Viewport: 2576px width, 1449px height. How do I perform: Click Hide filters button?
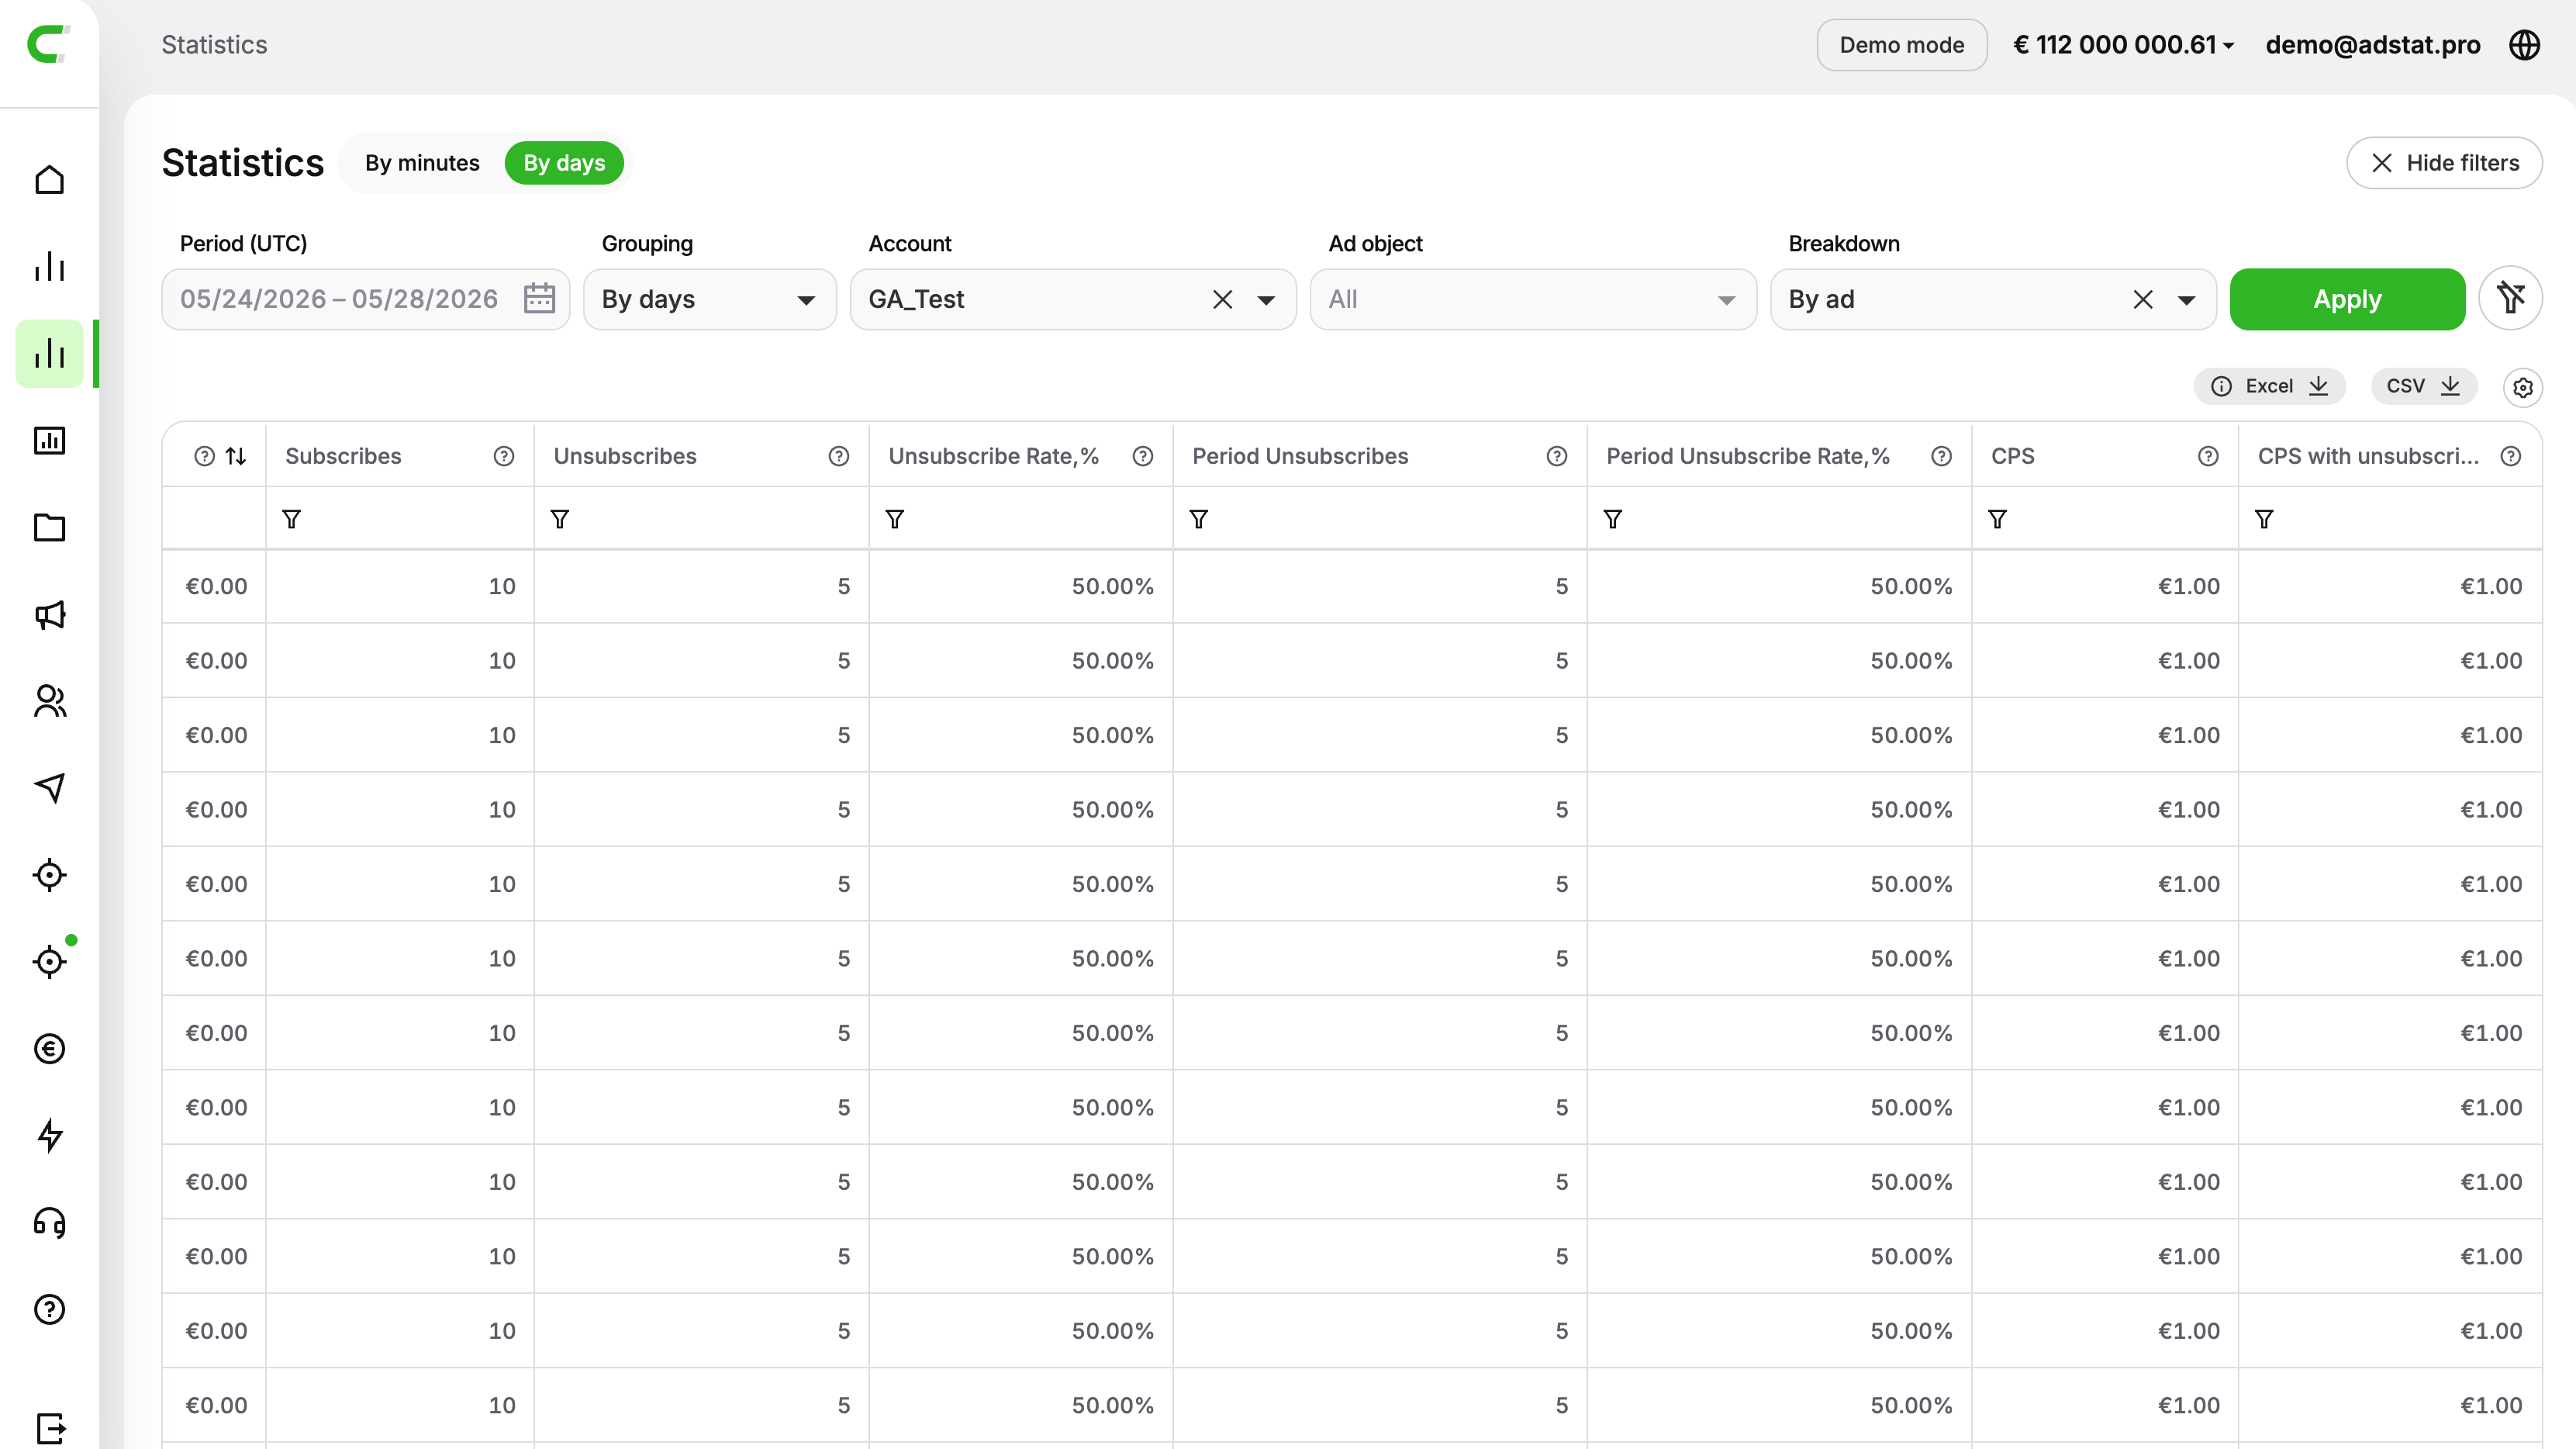pos(2445,163)
